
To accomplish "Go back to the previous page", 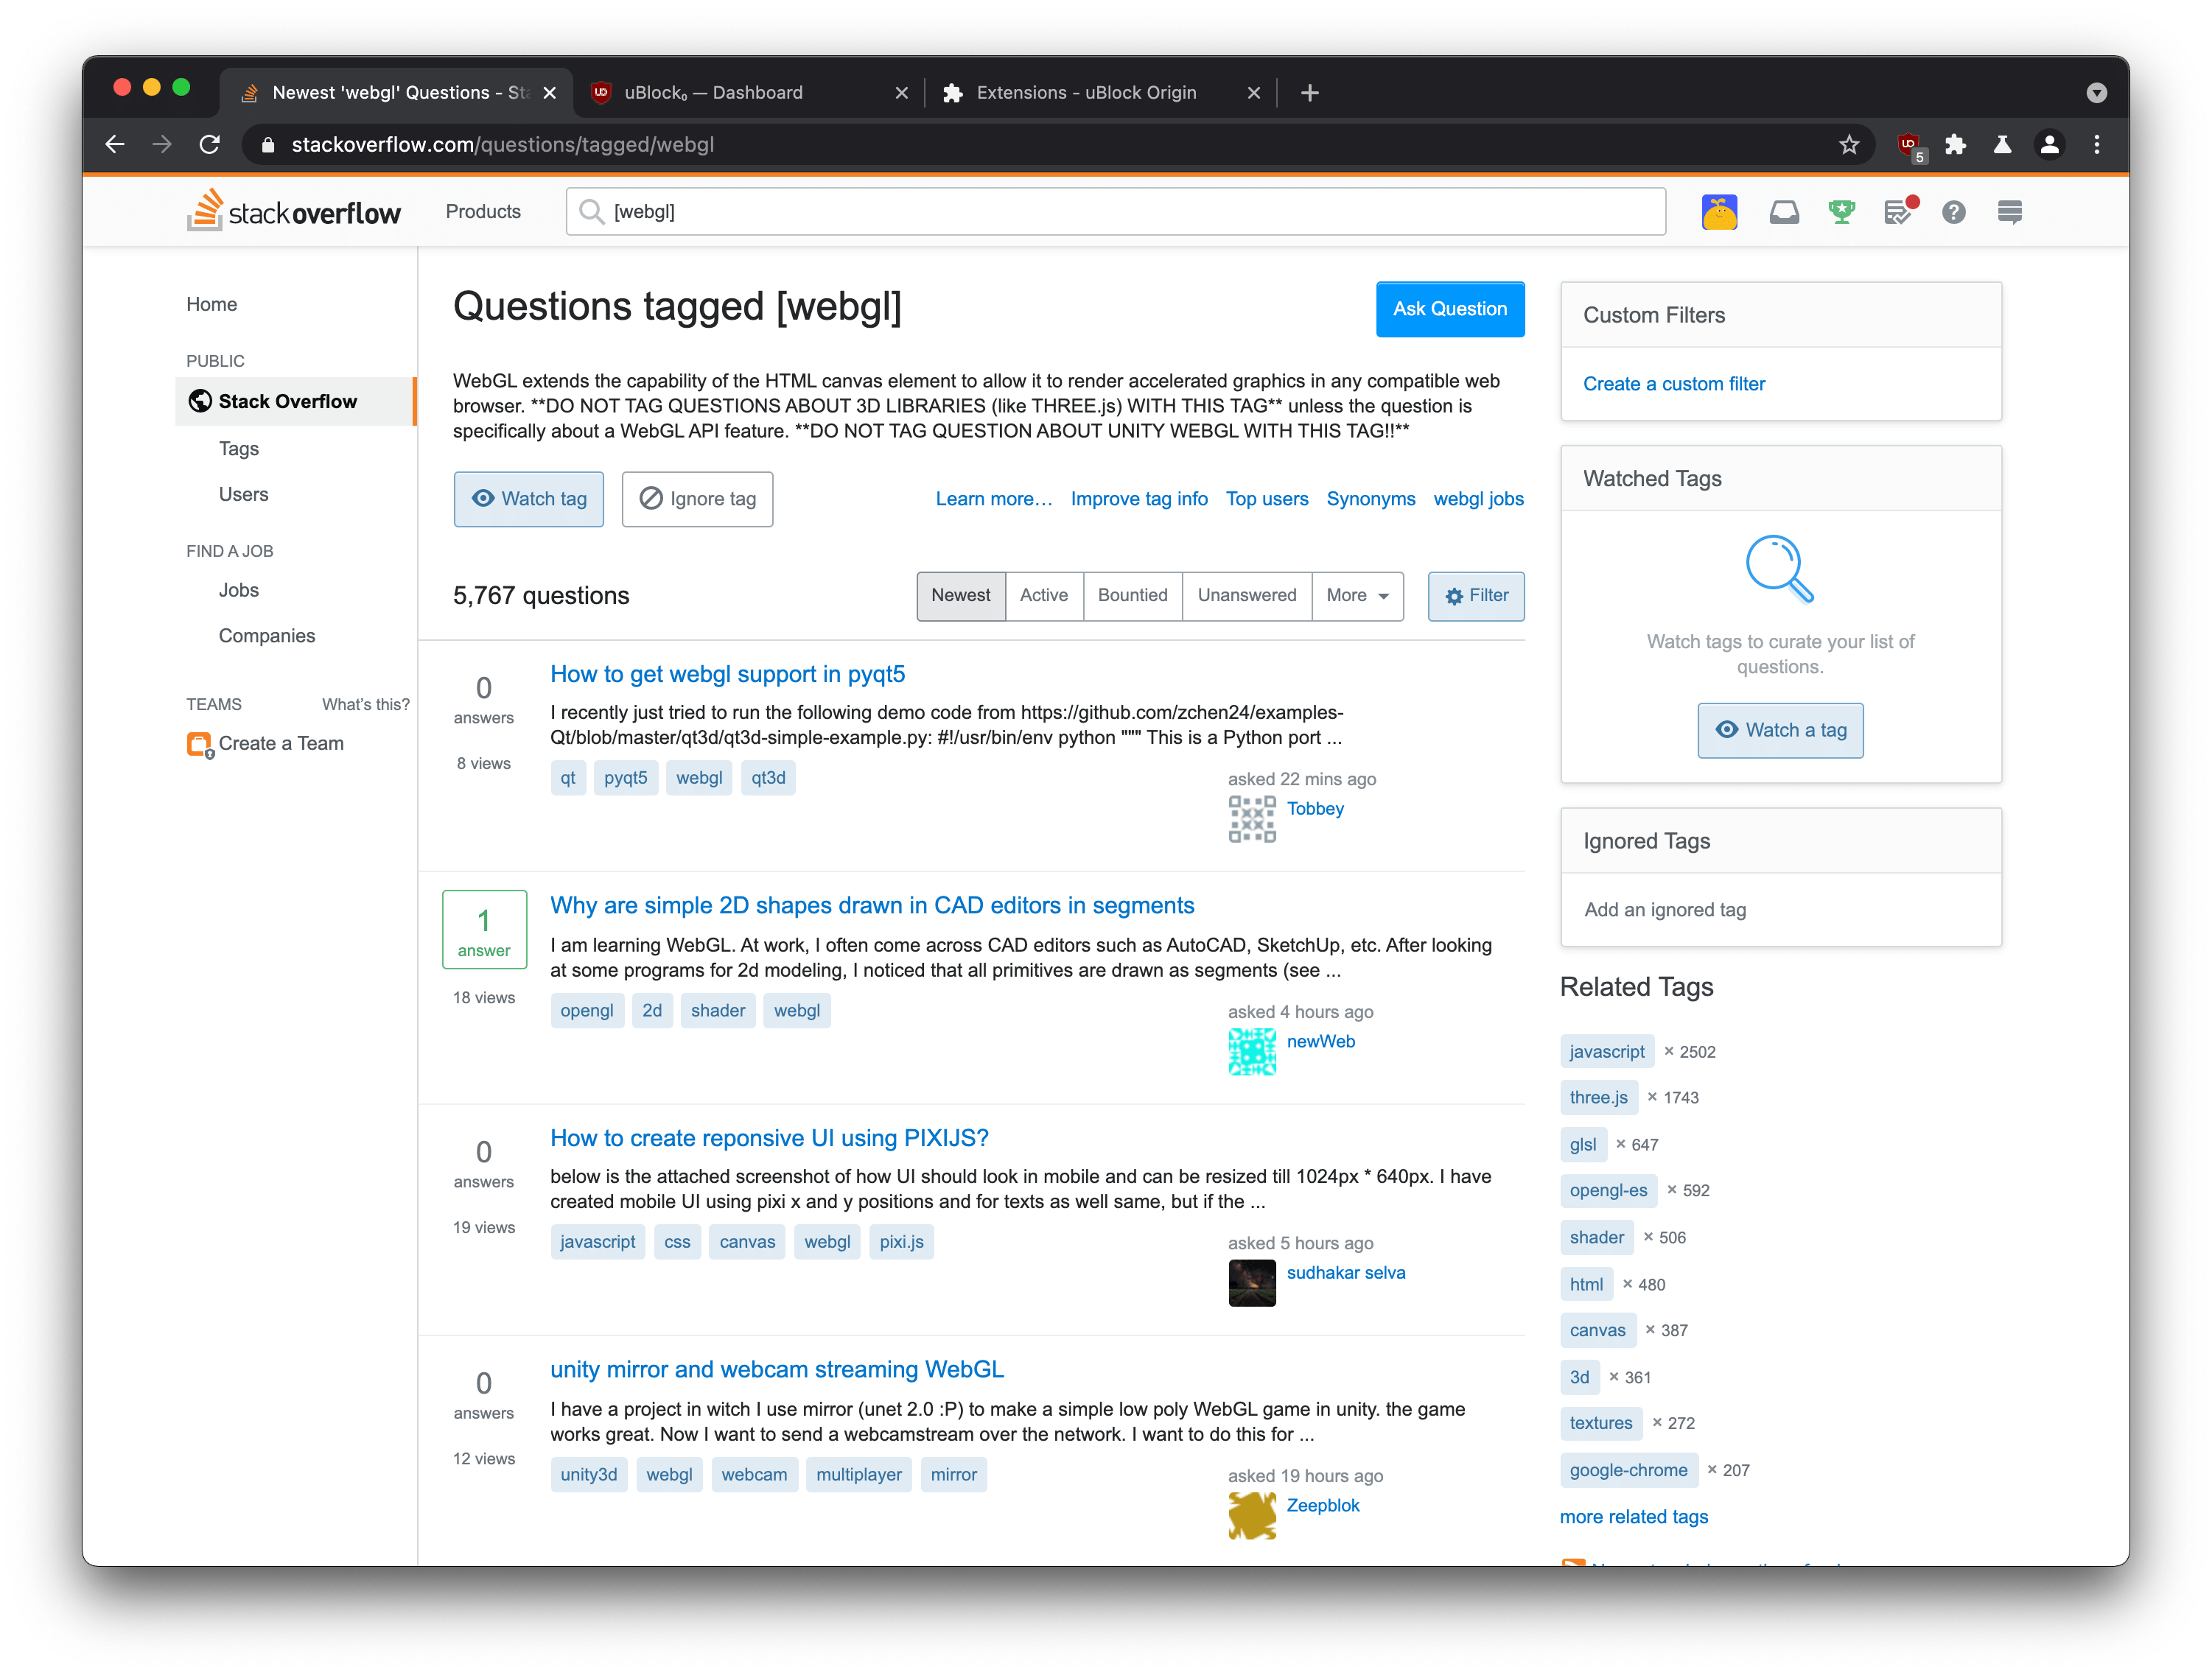I will click(115, 145).
